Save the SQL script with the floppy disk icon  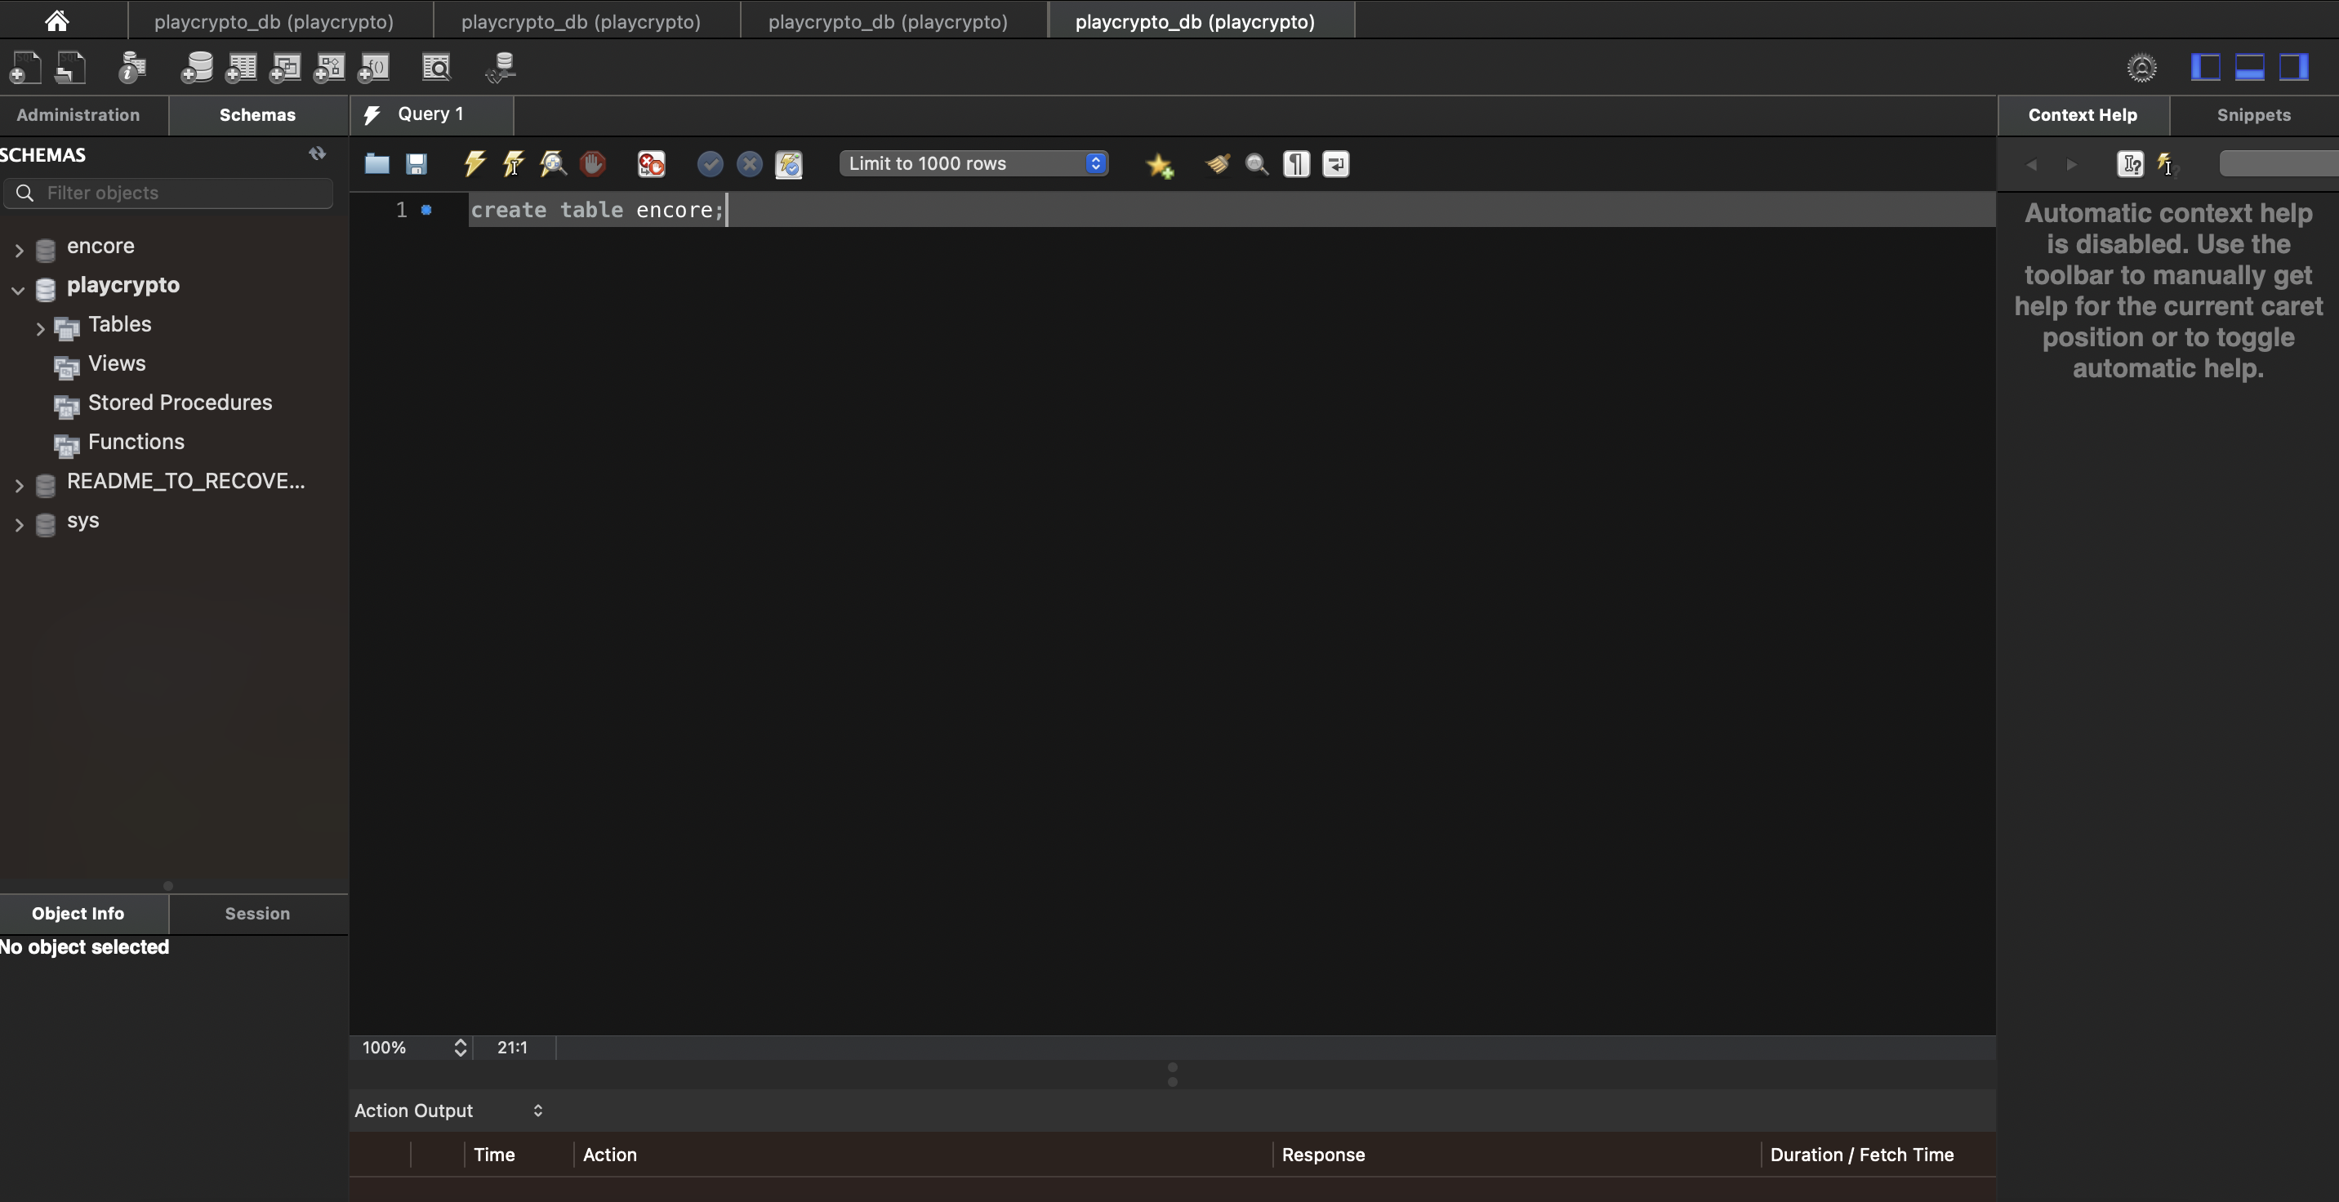[417, 163]
